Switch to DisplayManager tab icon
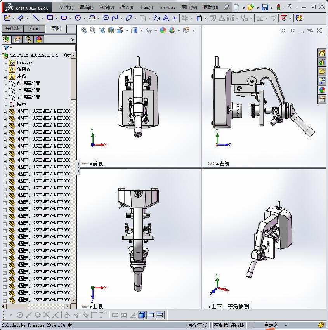This screenshot has width=328, height=330. click(39, 40)
